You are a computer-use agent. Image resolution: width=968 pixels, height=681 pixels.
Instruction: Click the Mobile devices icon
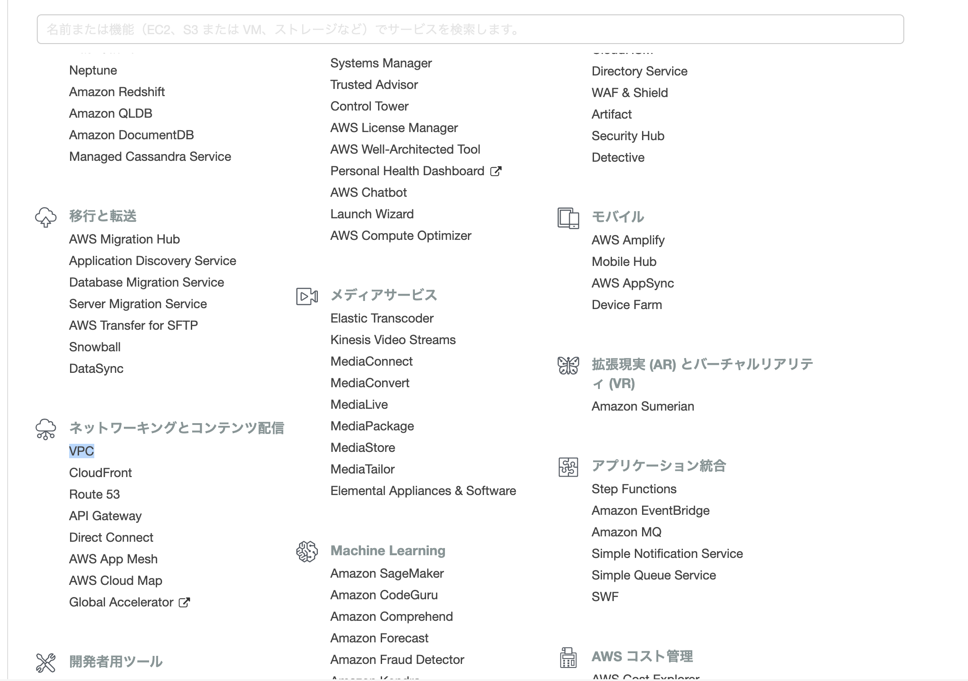click(568, 218)
